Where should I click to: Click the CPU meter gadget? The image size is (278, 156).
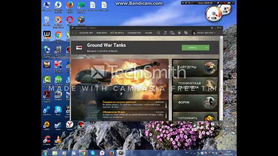pyautogui.click(x=213, y=13)
